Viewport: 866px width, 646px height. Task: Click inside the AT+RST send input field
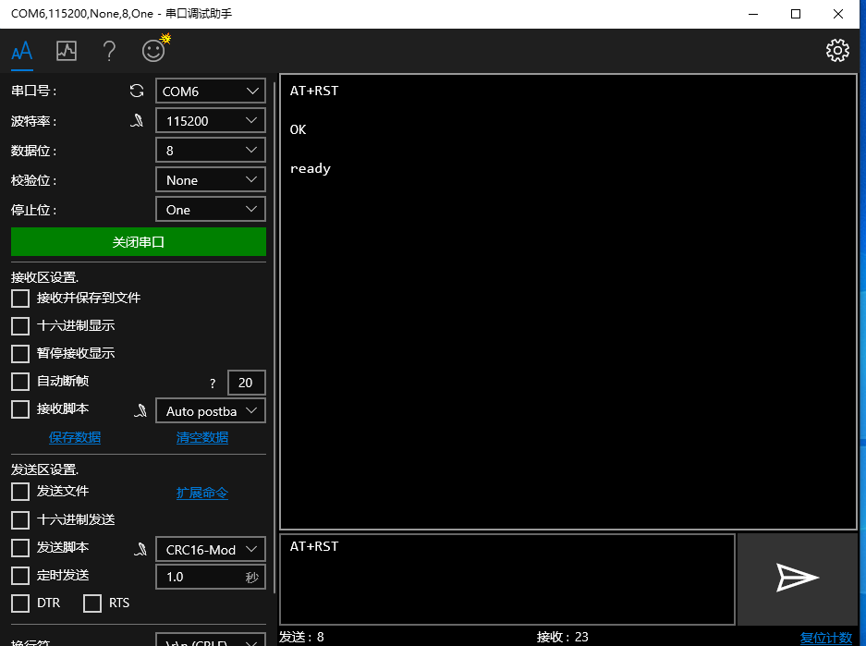(506, 578)
